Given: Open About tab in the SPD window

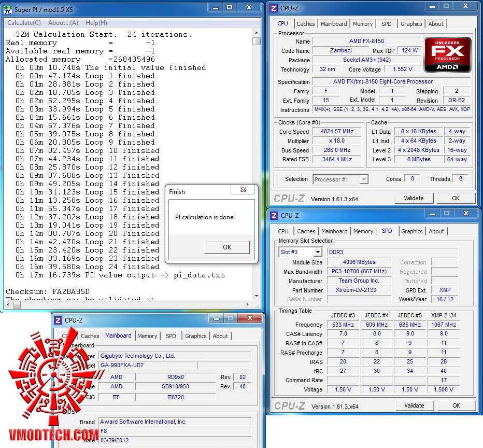Looking at the screenshot, I should coord(436,231).
